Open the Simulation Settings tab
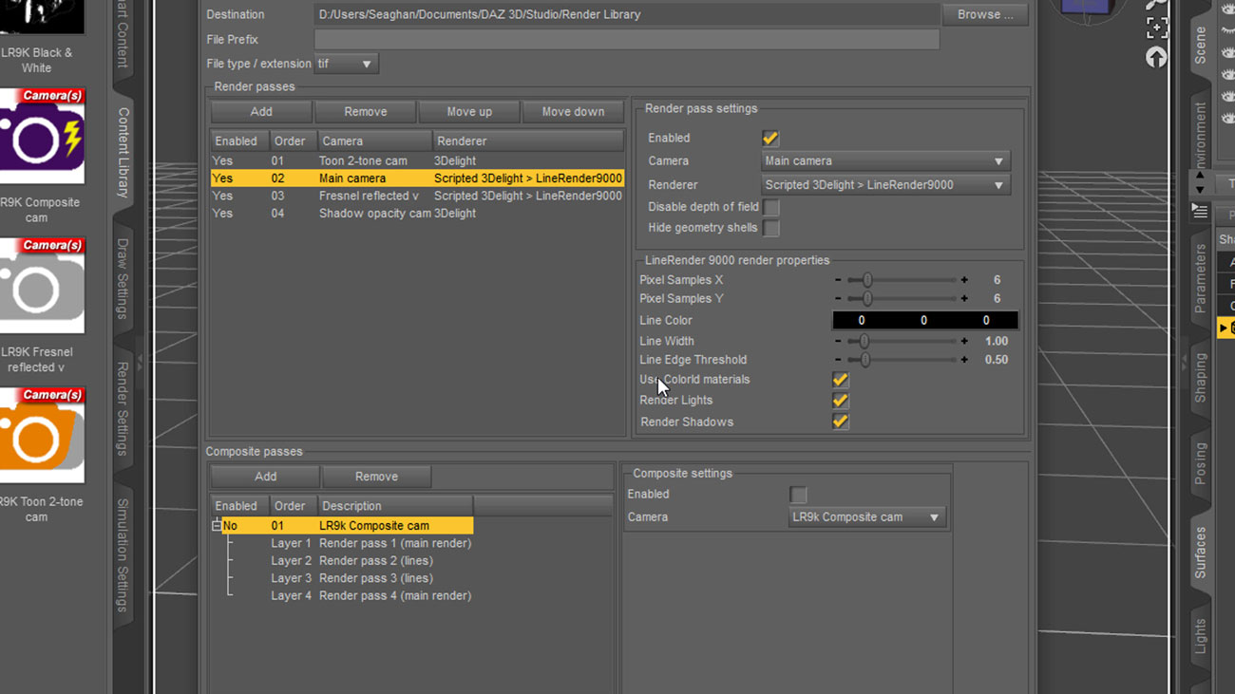 pyautogui.click(x=123, y=555)
